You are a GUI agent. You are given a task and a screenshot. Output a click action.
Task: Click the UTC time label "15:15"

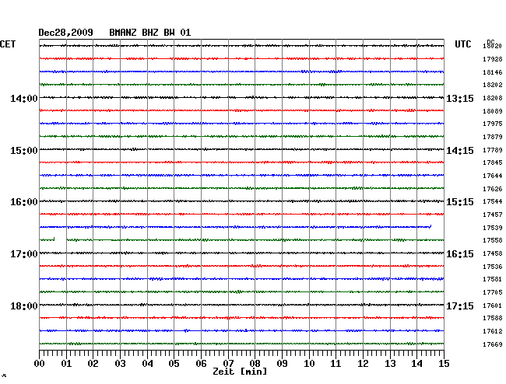point(460,202)
